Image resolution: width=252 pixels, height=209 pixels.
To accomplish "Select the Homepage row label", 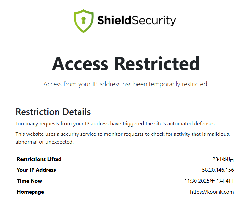I will tap(31, 192).
